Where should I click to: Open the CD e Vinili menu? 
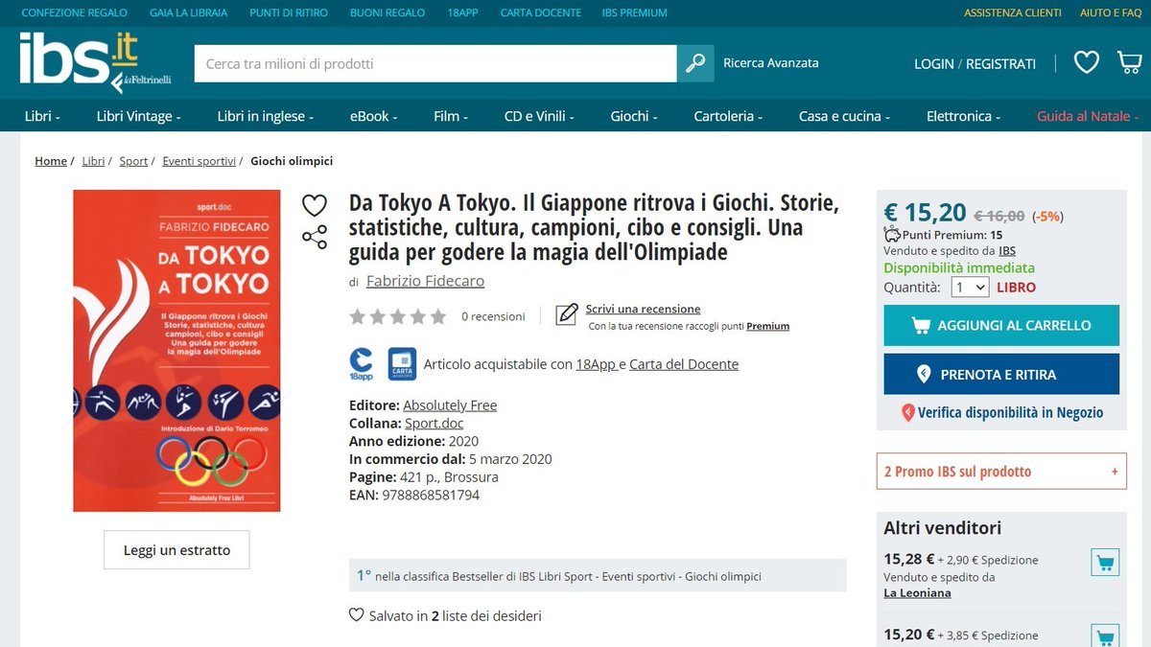click(x=539, y=116)
